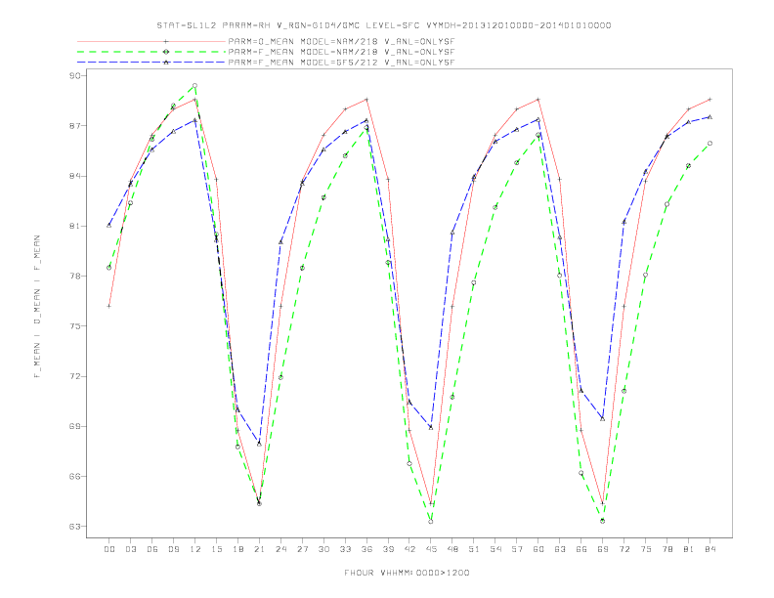
Task: Click x-axis tick label 51
Action: click(474, 549)
